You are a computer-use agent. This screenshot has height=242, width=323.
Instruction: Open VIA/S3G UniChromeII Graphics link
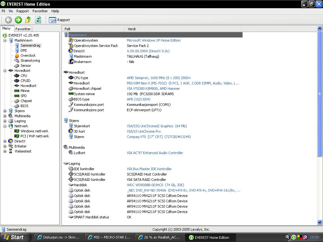[157, 126]
